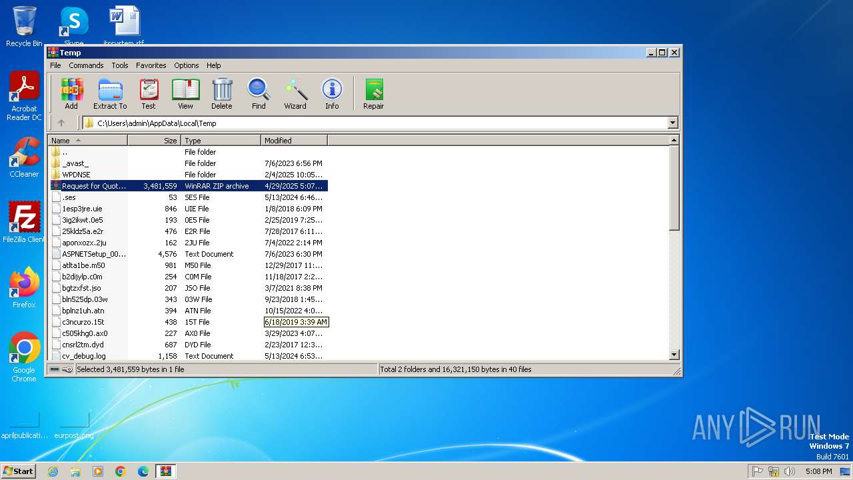
Task: Select the ASPNETSetup_00... text document
Action: pos(188,254)
